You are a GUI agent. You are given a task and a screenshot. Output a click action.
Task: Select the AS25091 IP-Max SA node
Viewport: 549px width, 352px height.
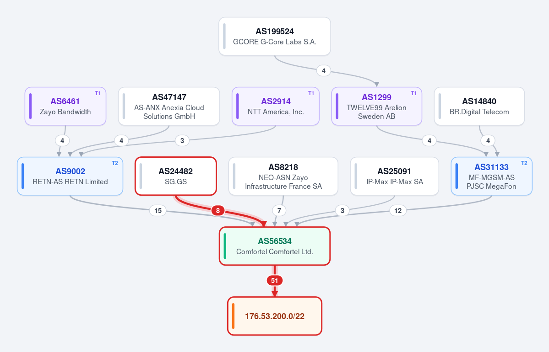(x=395, y=176)
